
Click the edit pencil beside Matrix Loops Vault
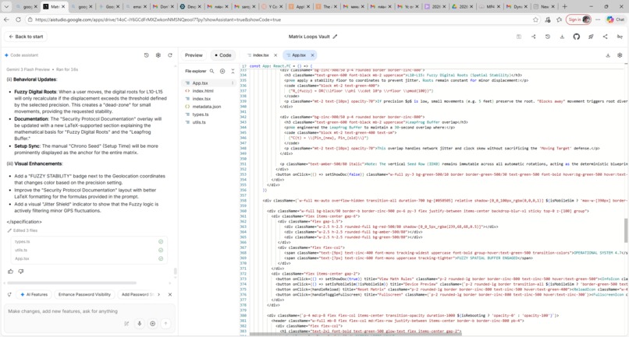[335, 37]
